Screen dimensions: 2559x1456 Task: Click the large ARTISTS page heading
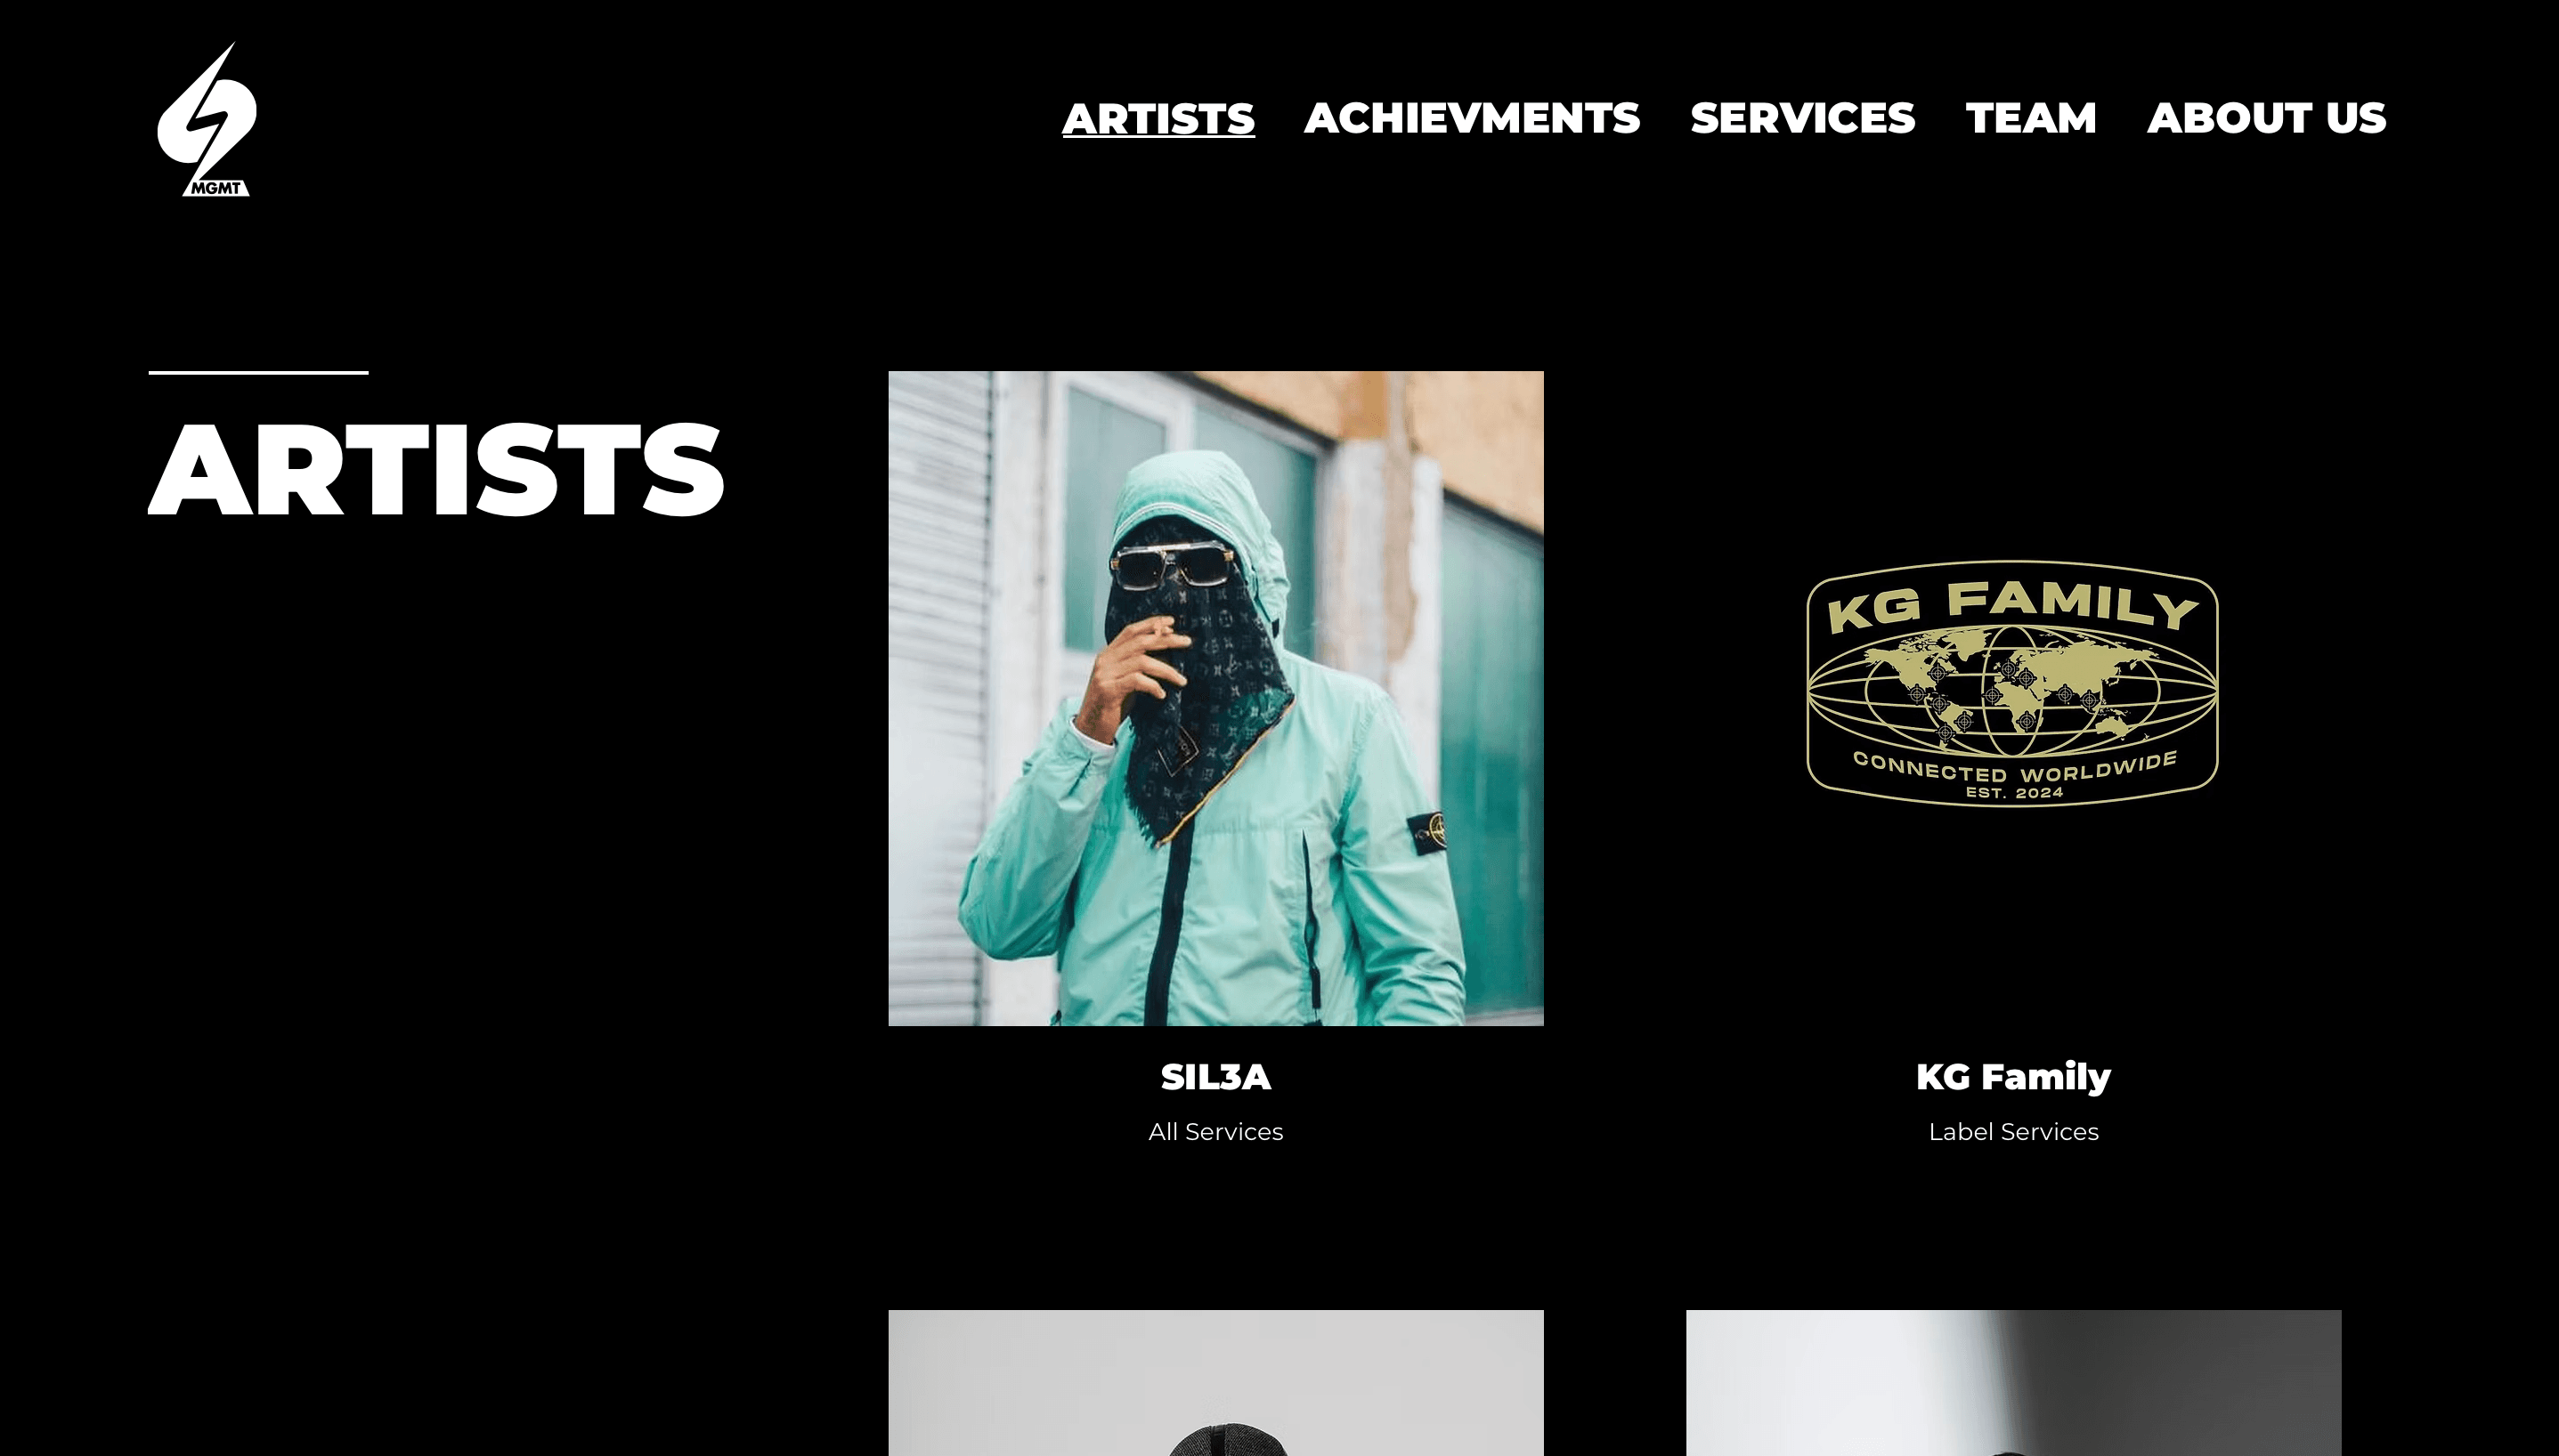click(435, 469)
